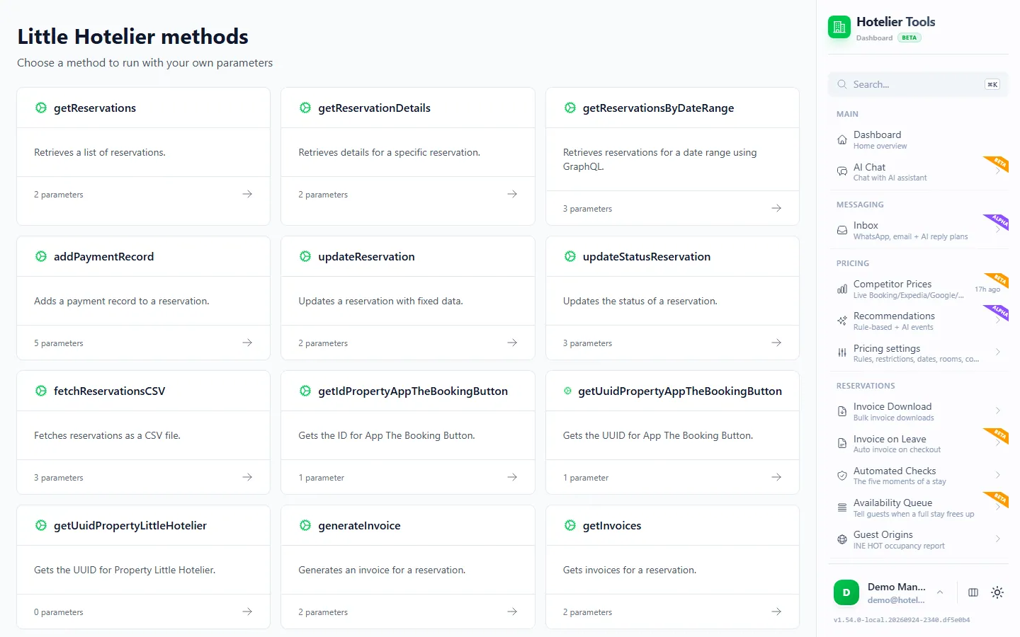Image resolution: width=1020 pixels, height=637 pixels.
Task: Open the updateReservation method card
Action: 408,298
